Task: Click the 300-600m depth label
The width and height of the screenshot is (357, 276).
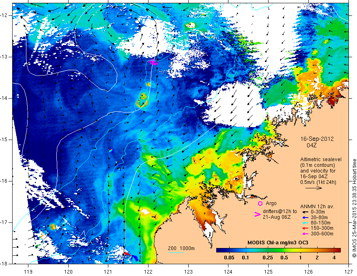Action: click(322, 234)
